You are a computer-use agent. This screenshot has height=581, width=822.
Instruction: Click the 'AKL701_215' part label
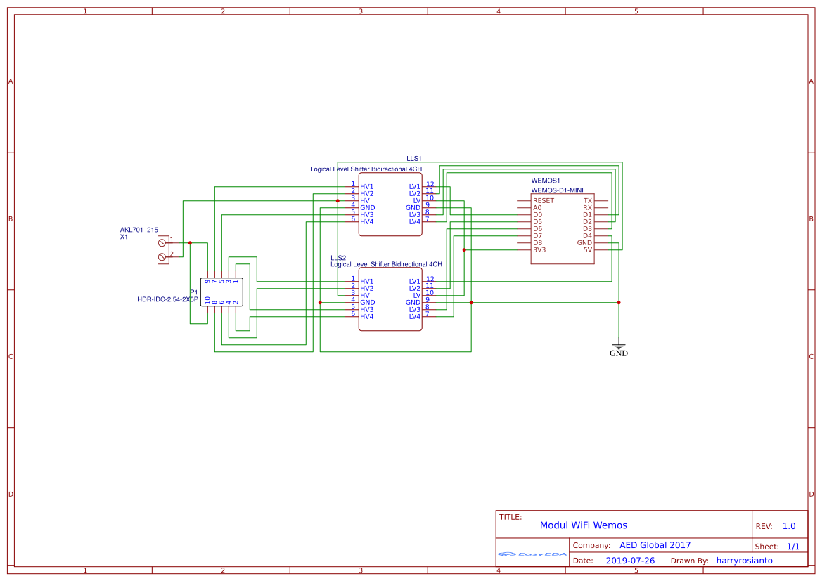click(139, 230)
